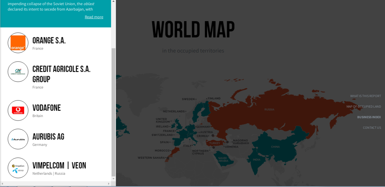Click the Sweden map label
This screenshot has width=385, height=187.
[188, 99]
